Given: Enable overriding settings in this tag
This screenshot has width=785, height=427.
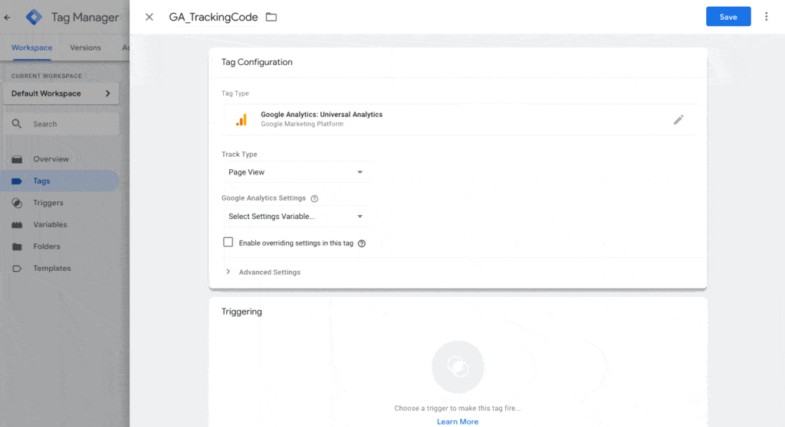Looking at the screenshot, I should click(x=228, y=243).
